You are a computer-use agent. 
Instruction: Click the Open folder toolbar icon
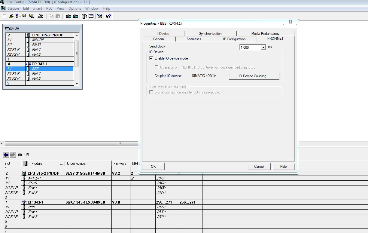pyautogui.click(x=11, y=16)
